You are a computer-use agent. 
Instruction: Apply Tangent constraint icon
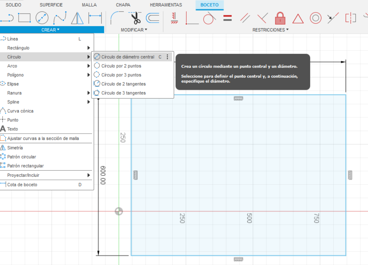point(210,18)
